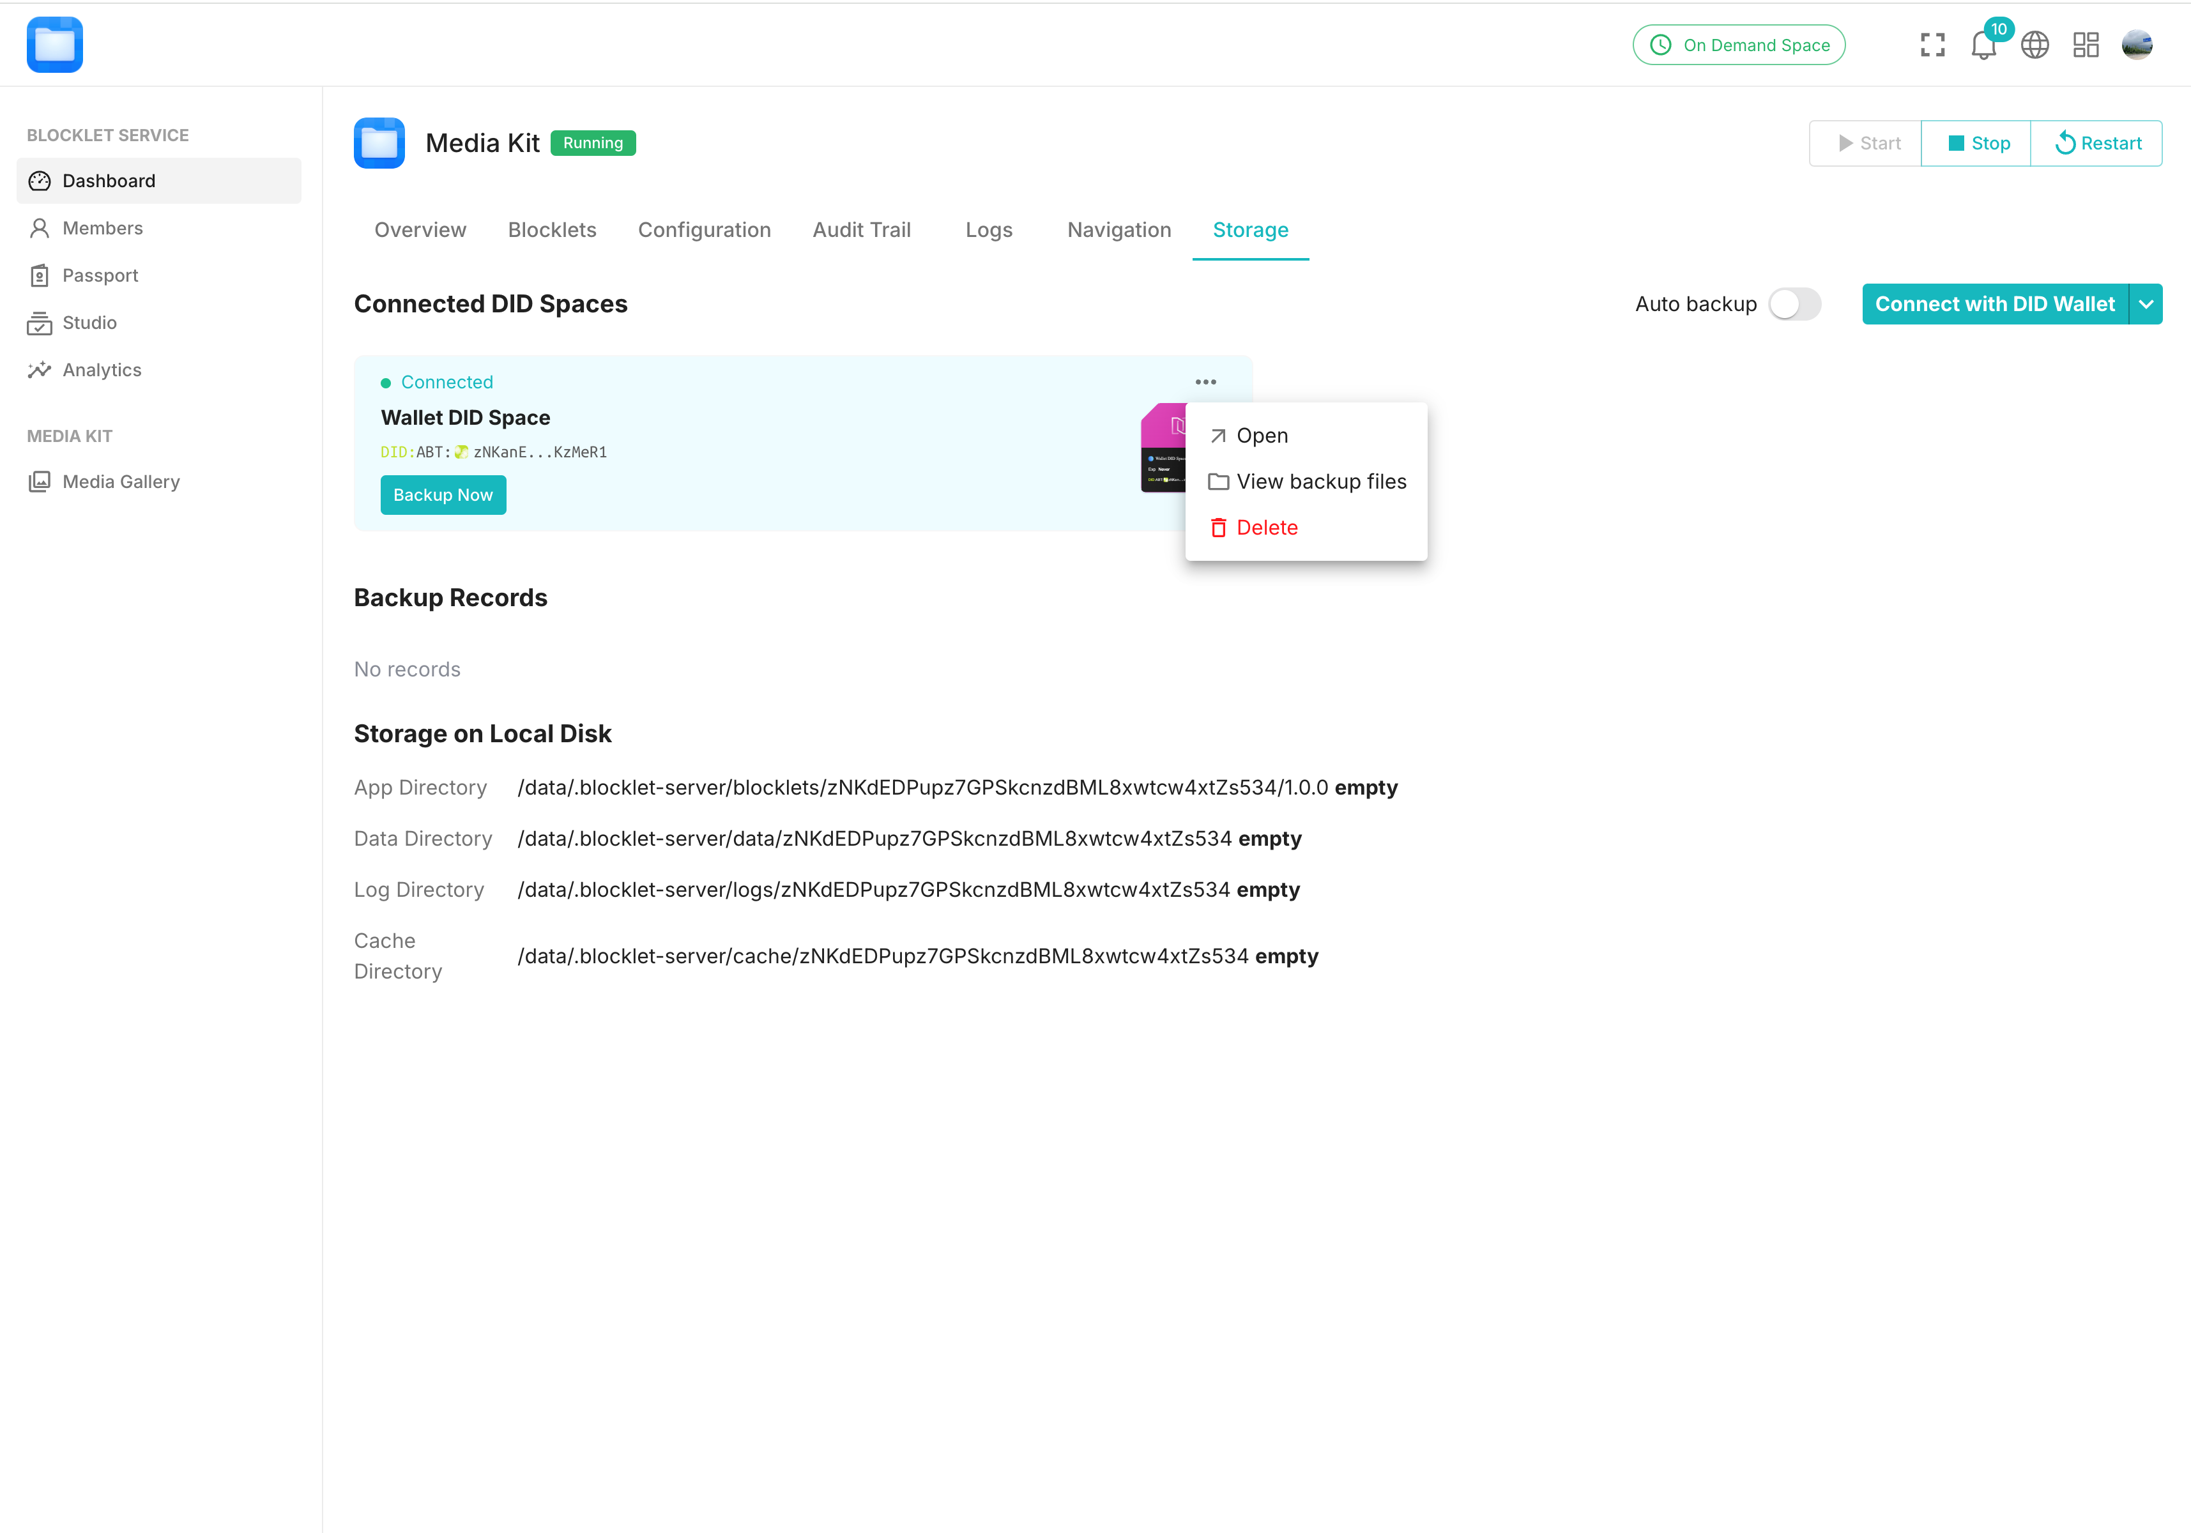The image size is (2191, 1533).
Task: Expand Connect with DID Wallet dropdown arrow
Action: pos(2146,304)
